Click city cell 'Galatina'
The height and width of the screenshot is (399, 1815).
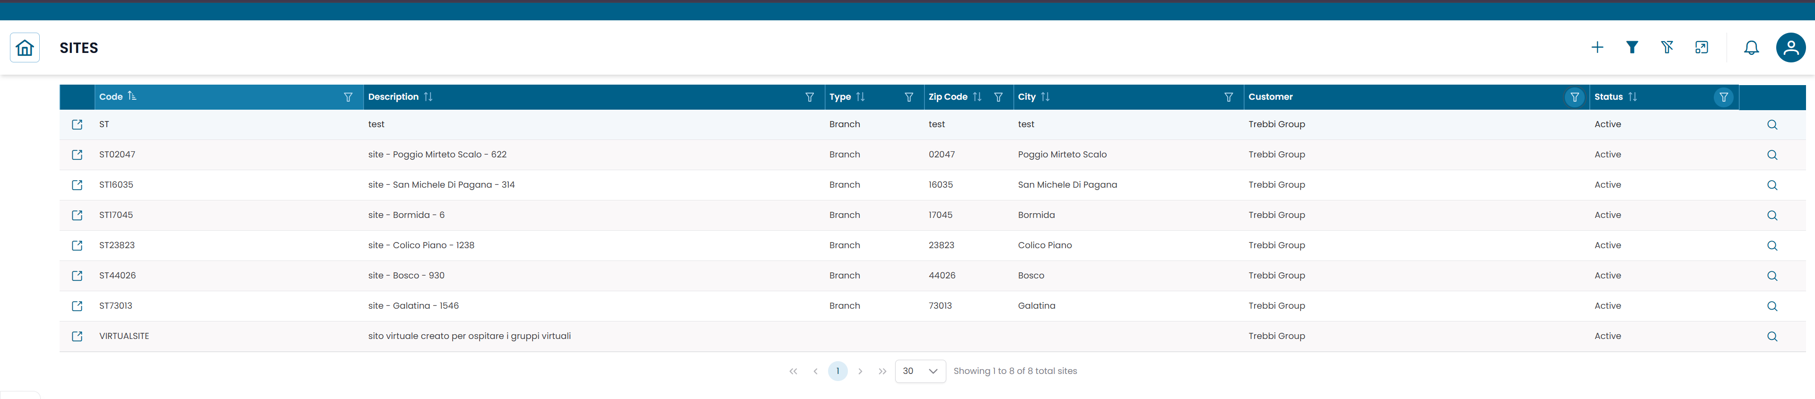pyautogui.click(x=1037, y=306)
